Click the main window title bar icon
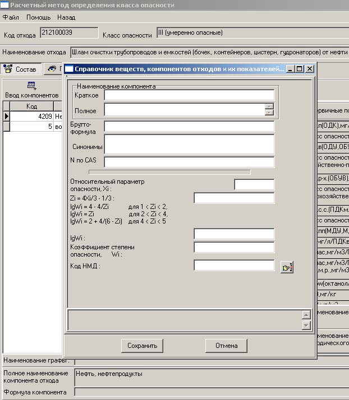 [x=5, y=5]
